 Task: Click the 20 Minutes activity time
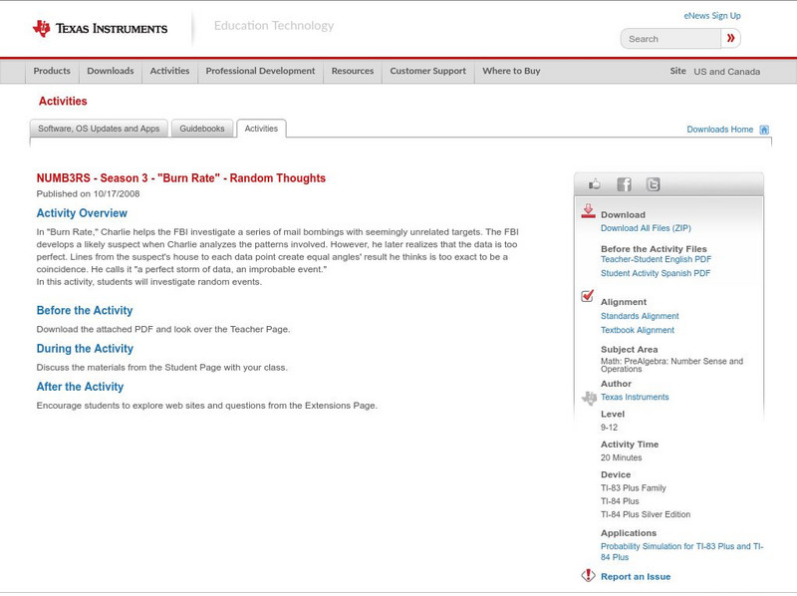621,457
